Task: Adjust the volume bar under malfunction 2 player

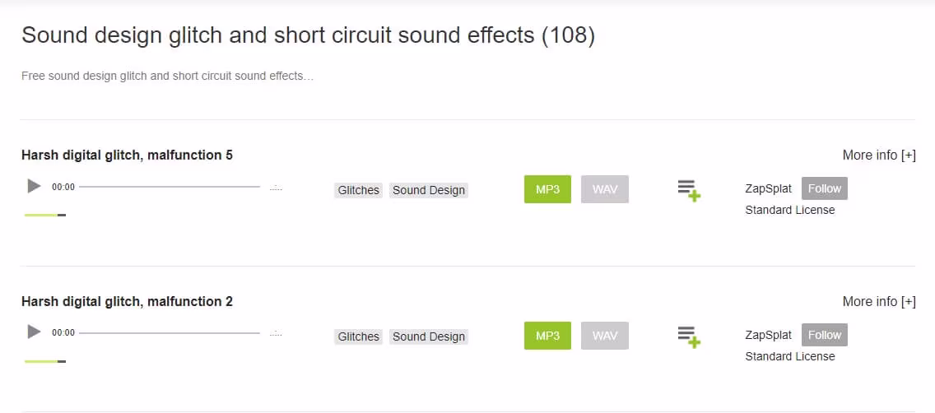Action: (45, 361)
